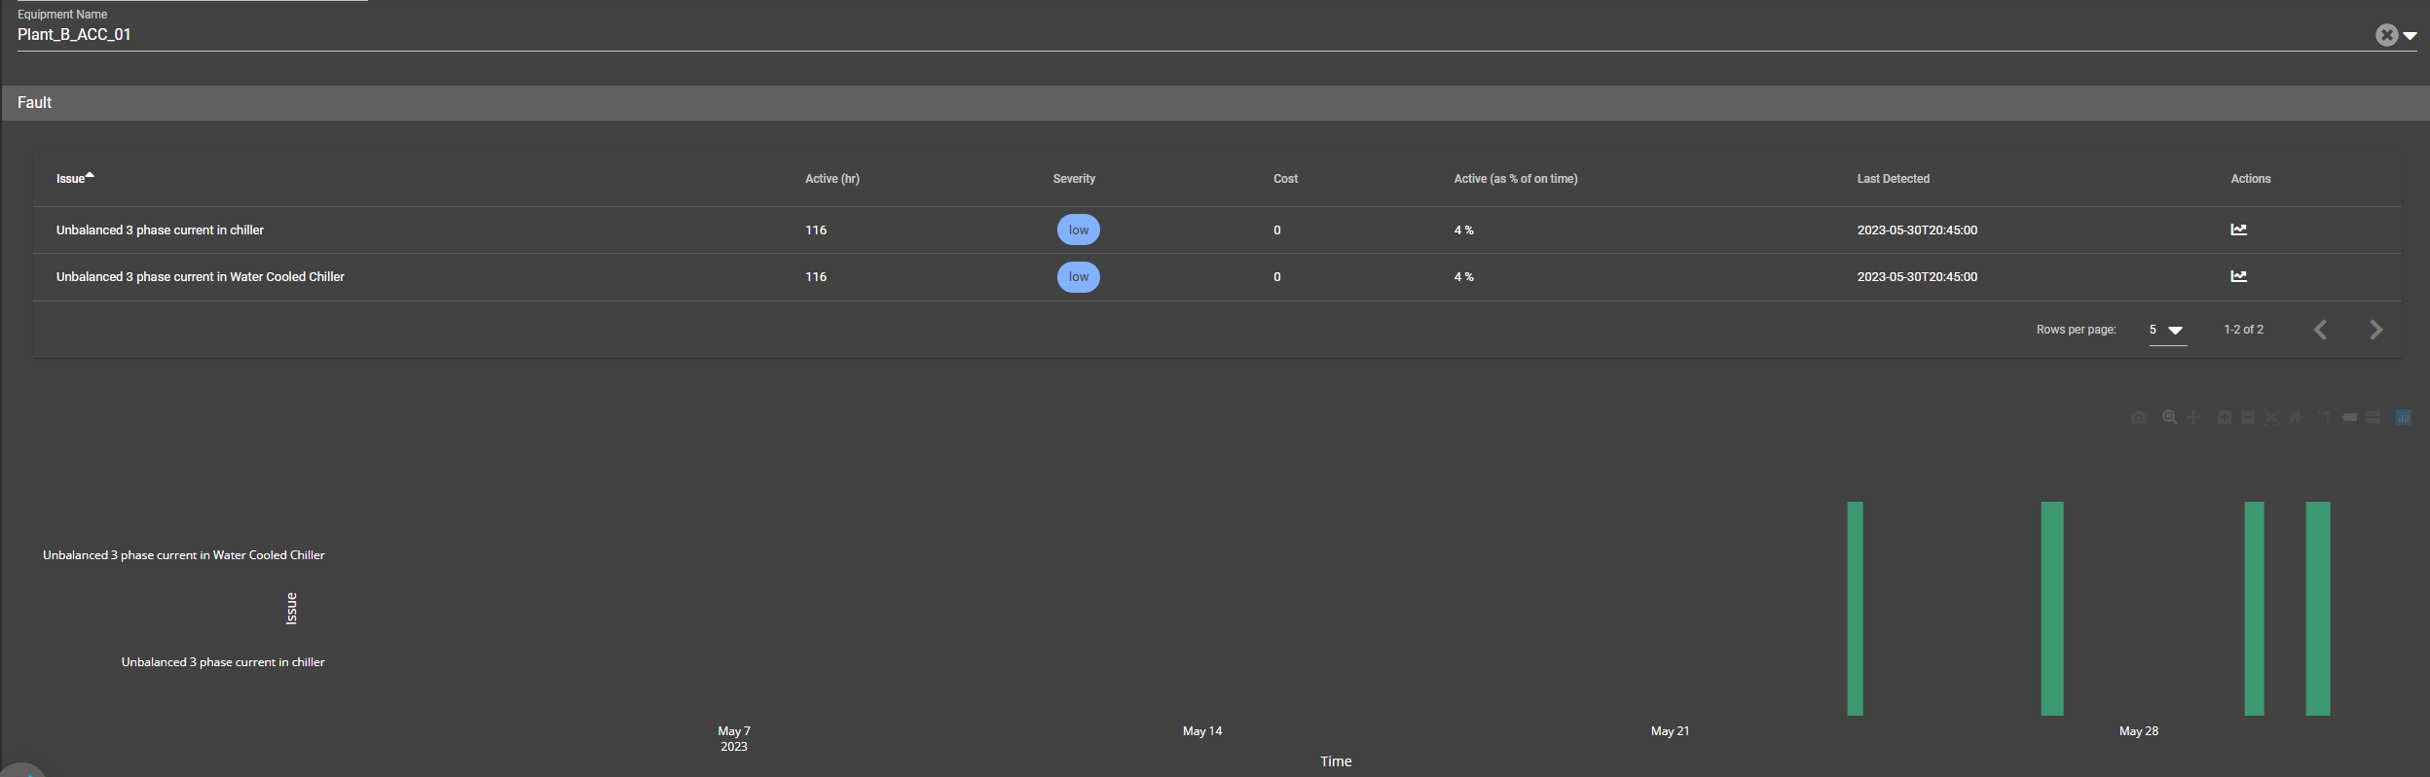Enable compare data on hover

pos(2374,417)
